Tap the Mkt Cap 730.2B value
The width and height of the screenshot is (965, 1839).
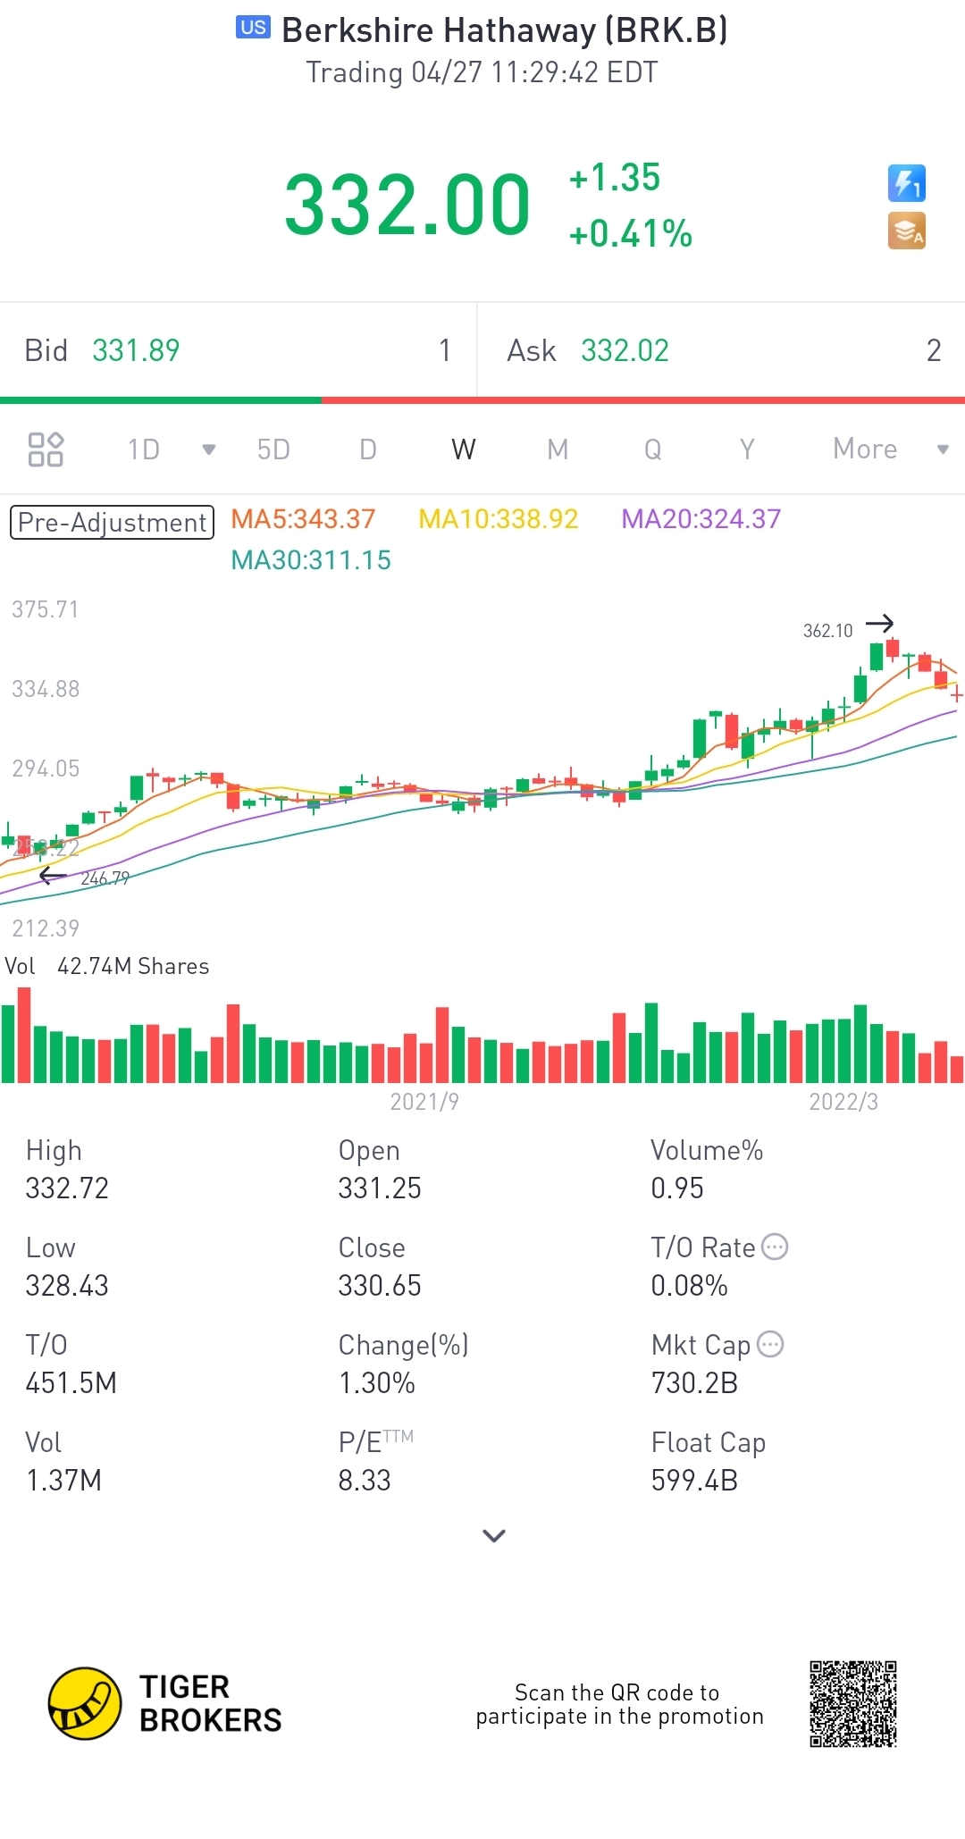(x=694, y=1383)
